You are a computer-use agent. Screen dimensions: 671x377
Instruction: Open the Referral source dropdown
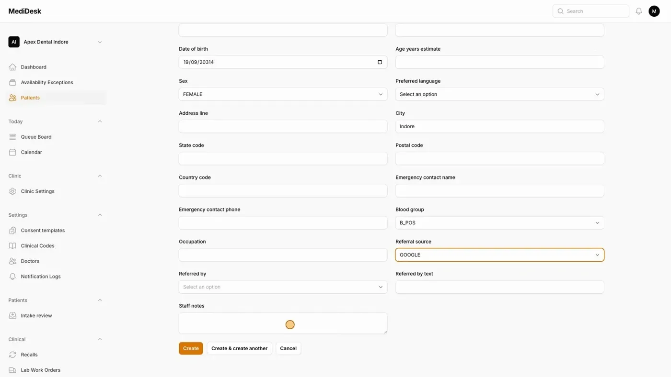499,255
